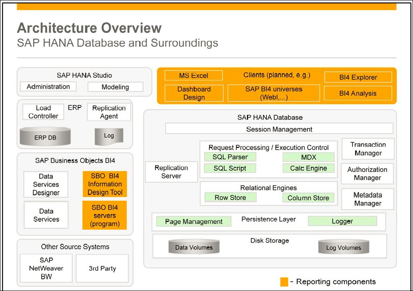Click the SBO BI4 Information Design Tool box

point(105,184)
